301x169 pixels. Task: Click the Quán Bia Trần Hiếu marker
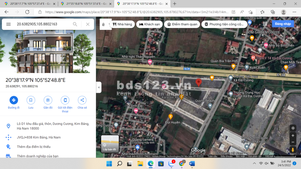tap(233, 66)
